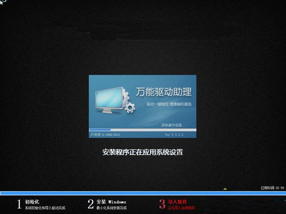Click the 万能驱动助理 title text
The height and width of the screenshot is (214, 286).
(163, 92)
